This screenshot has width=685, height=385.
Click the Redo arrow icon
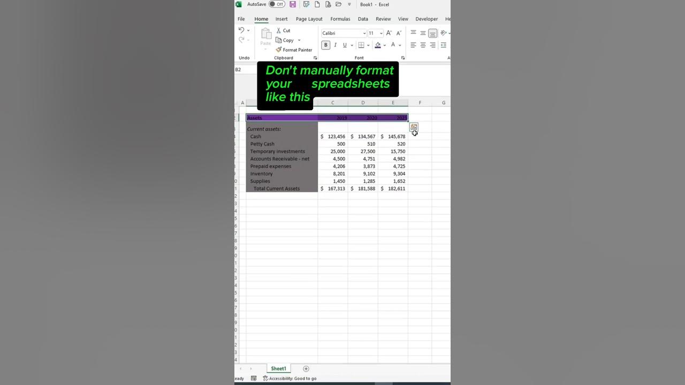pyautogui.click(x=241, y=40)
